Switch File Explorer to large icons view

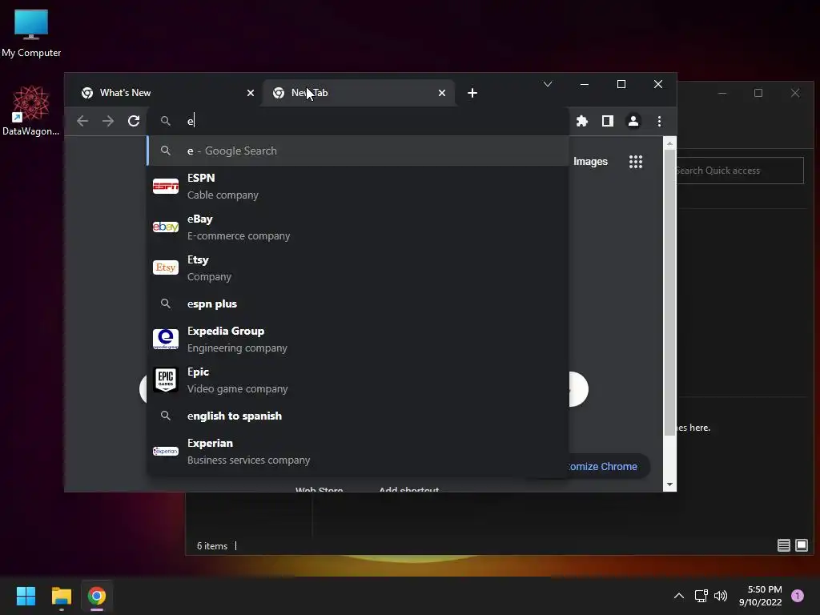coord(802,545)
